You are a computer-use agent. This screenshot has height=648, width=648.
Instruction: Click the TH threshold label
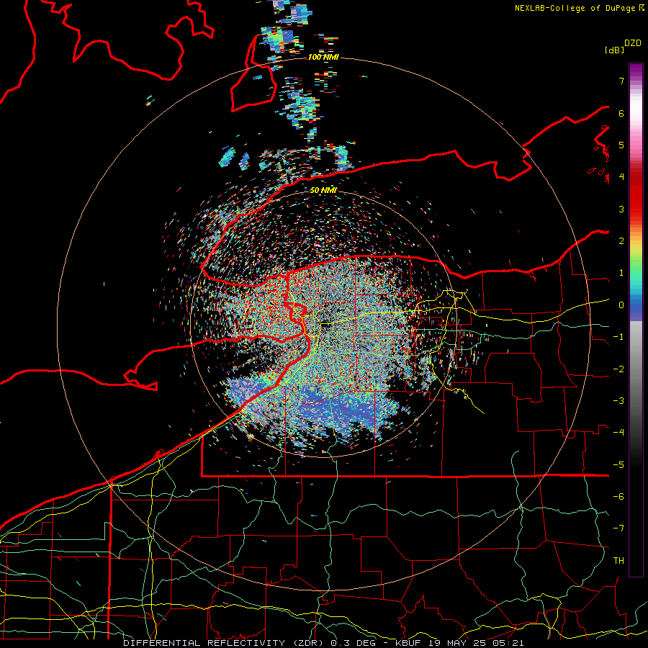click(618, 561)
